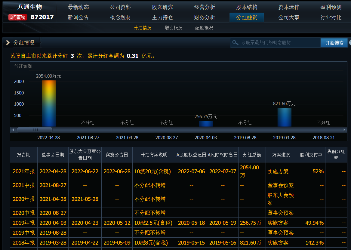The width and height of the screenshot is (351, 250).
Task: Select the 2021年报 row cell
Action: 24,171
